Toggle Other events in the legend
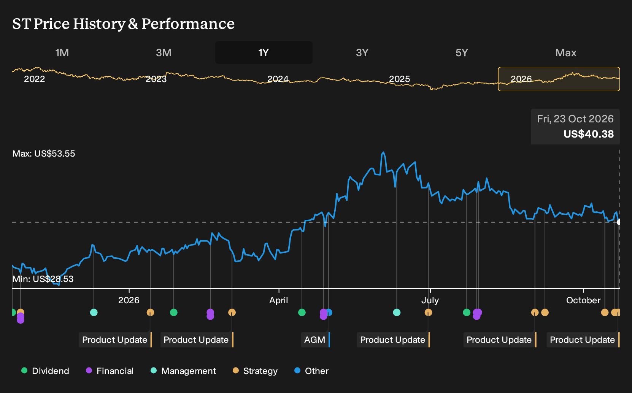The width and height of the screenshot is (632, 393). click(x=311, y=371)
